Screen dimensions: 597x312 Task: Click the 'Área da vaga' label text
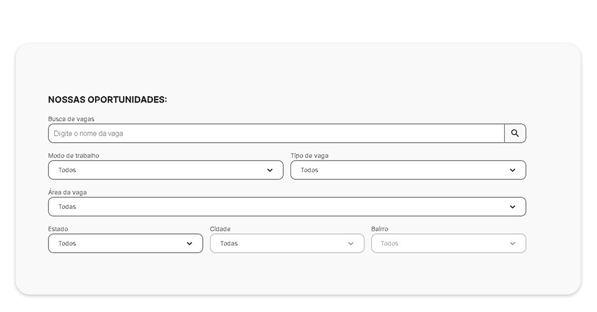coord(67,192)
